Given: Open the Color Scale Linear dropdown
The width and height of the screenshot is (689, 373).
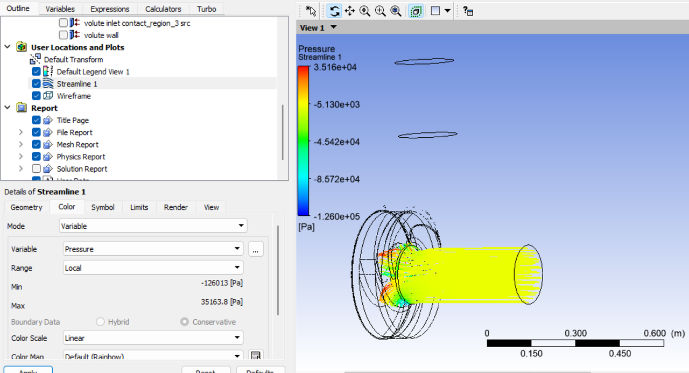Looking at the screenshot, I should pos(153,338).
